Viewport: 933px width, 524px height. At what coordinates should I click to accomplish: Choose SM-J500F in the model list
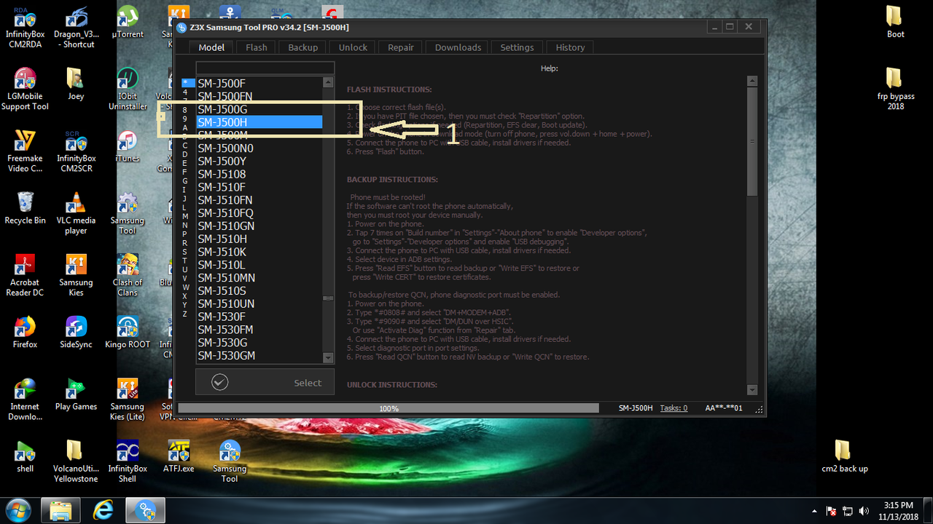tap(259, 84)
